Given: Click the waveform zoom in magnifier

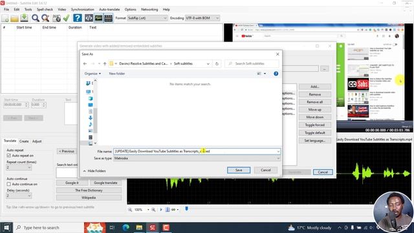Looking at the screenshot, I should tap(153, 210).
